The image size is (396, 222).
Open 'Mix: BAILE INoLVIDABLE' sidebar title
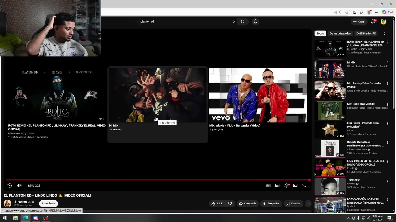[362, 104]
